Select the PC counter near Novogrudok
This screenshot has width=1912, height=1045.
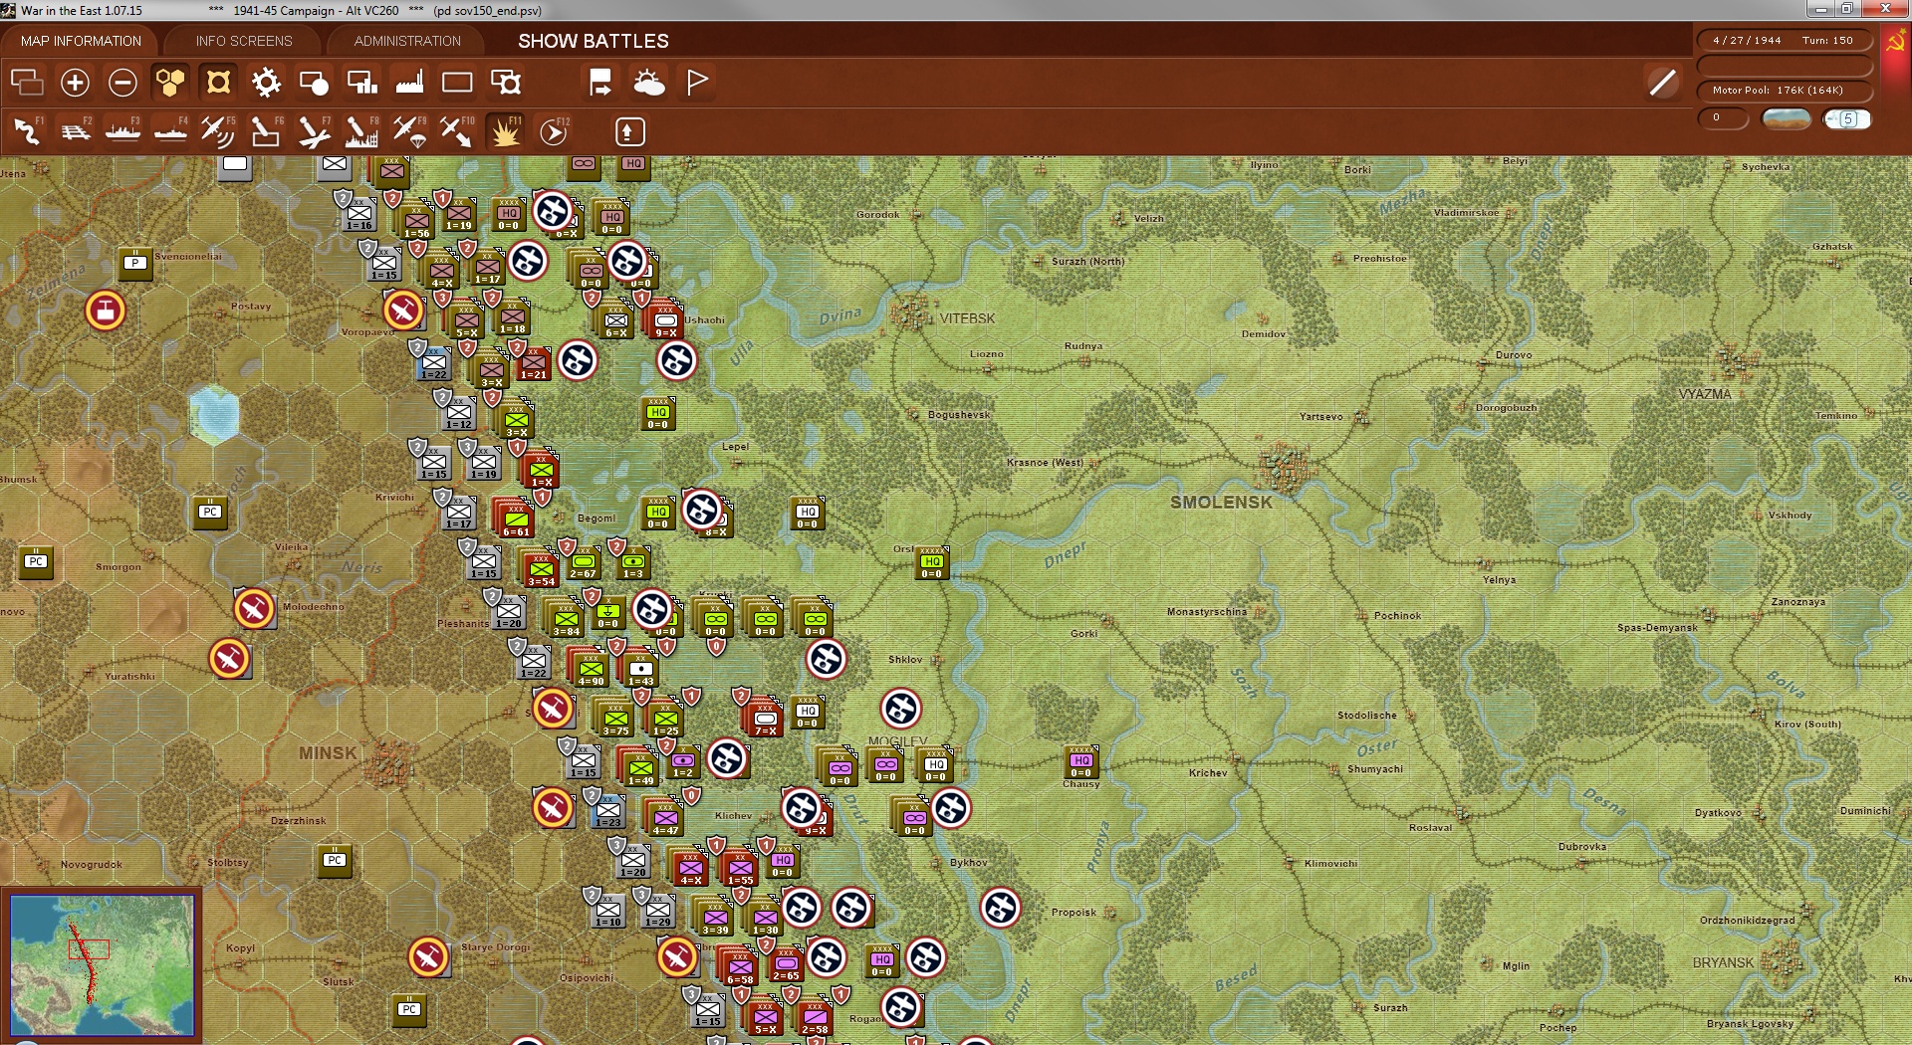pyautogui.click(x=335, y=861)
